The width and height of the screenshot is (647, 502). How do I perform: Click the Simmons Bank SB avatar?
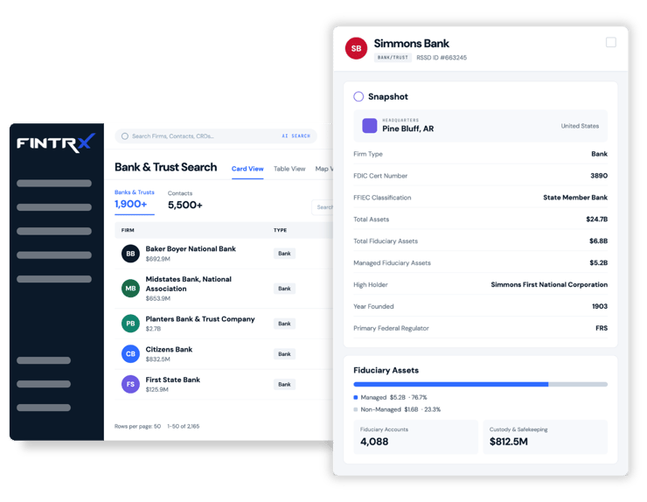pyautogui.click(x=356, y=48)
